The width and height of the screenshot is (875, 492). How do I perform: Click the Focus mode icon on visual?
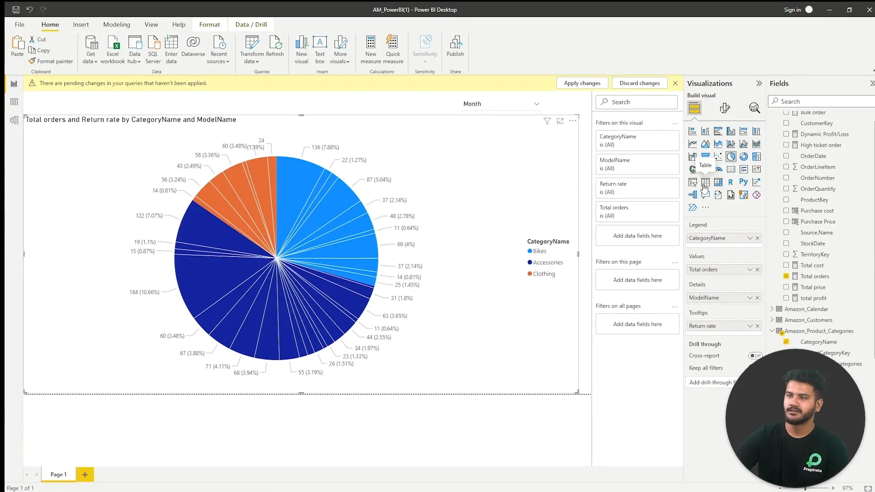(x=560, y=121)
